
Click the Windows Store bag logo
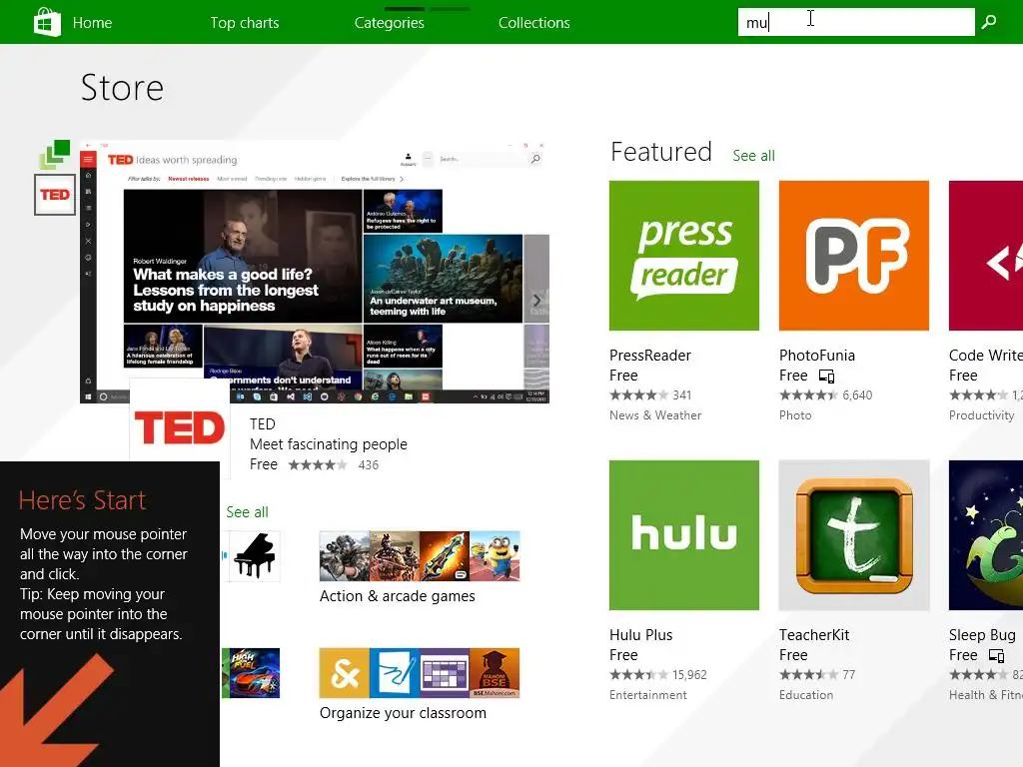[x=47, y=22]
